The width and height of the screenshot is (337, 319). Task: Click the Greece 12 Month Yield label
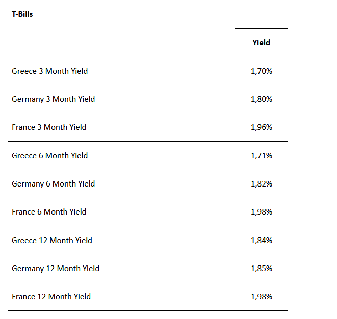(52, 241)
